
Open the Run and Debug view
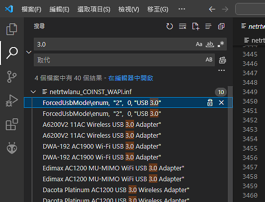11,101
